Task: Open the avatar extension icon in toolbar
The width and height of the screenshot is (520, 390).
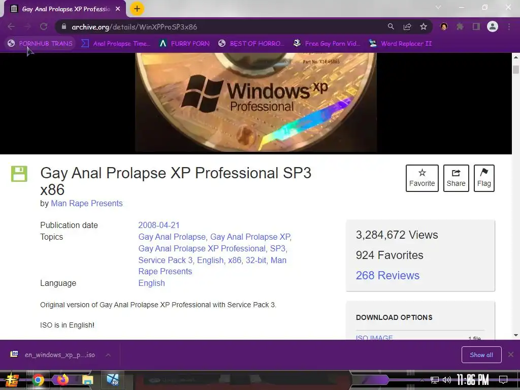Action: pos(444,26)
